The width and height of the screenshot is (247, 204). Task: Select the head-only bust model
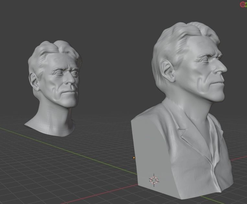(x=53, y=88)
